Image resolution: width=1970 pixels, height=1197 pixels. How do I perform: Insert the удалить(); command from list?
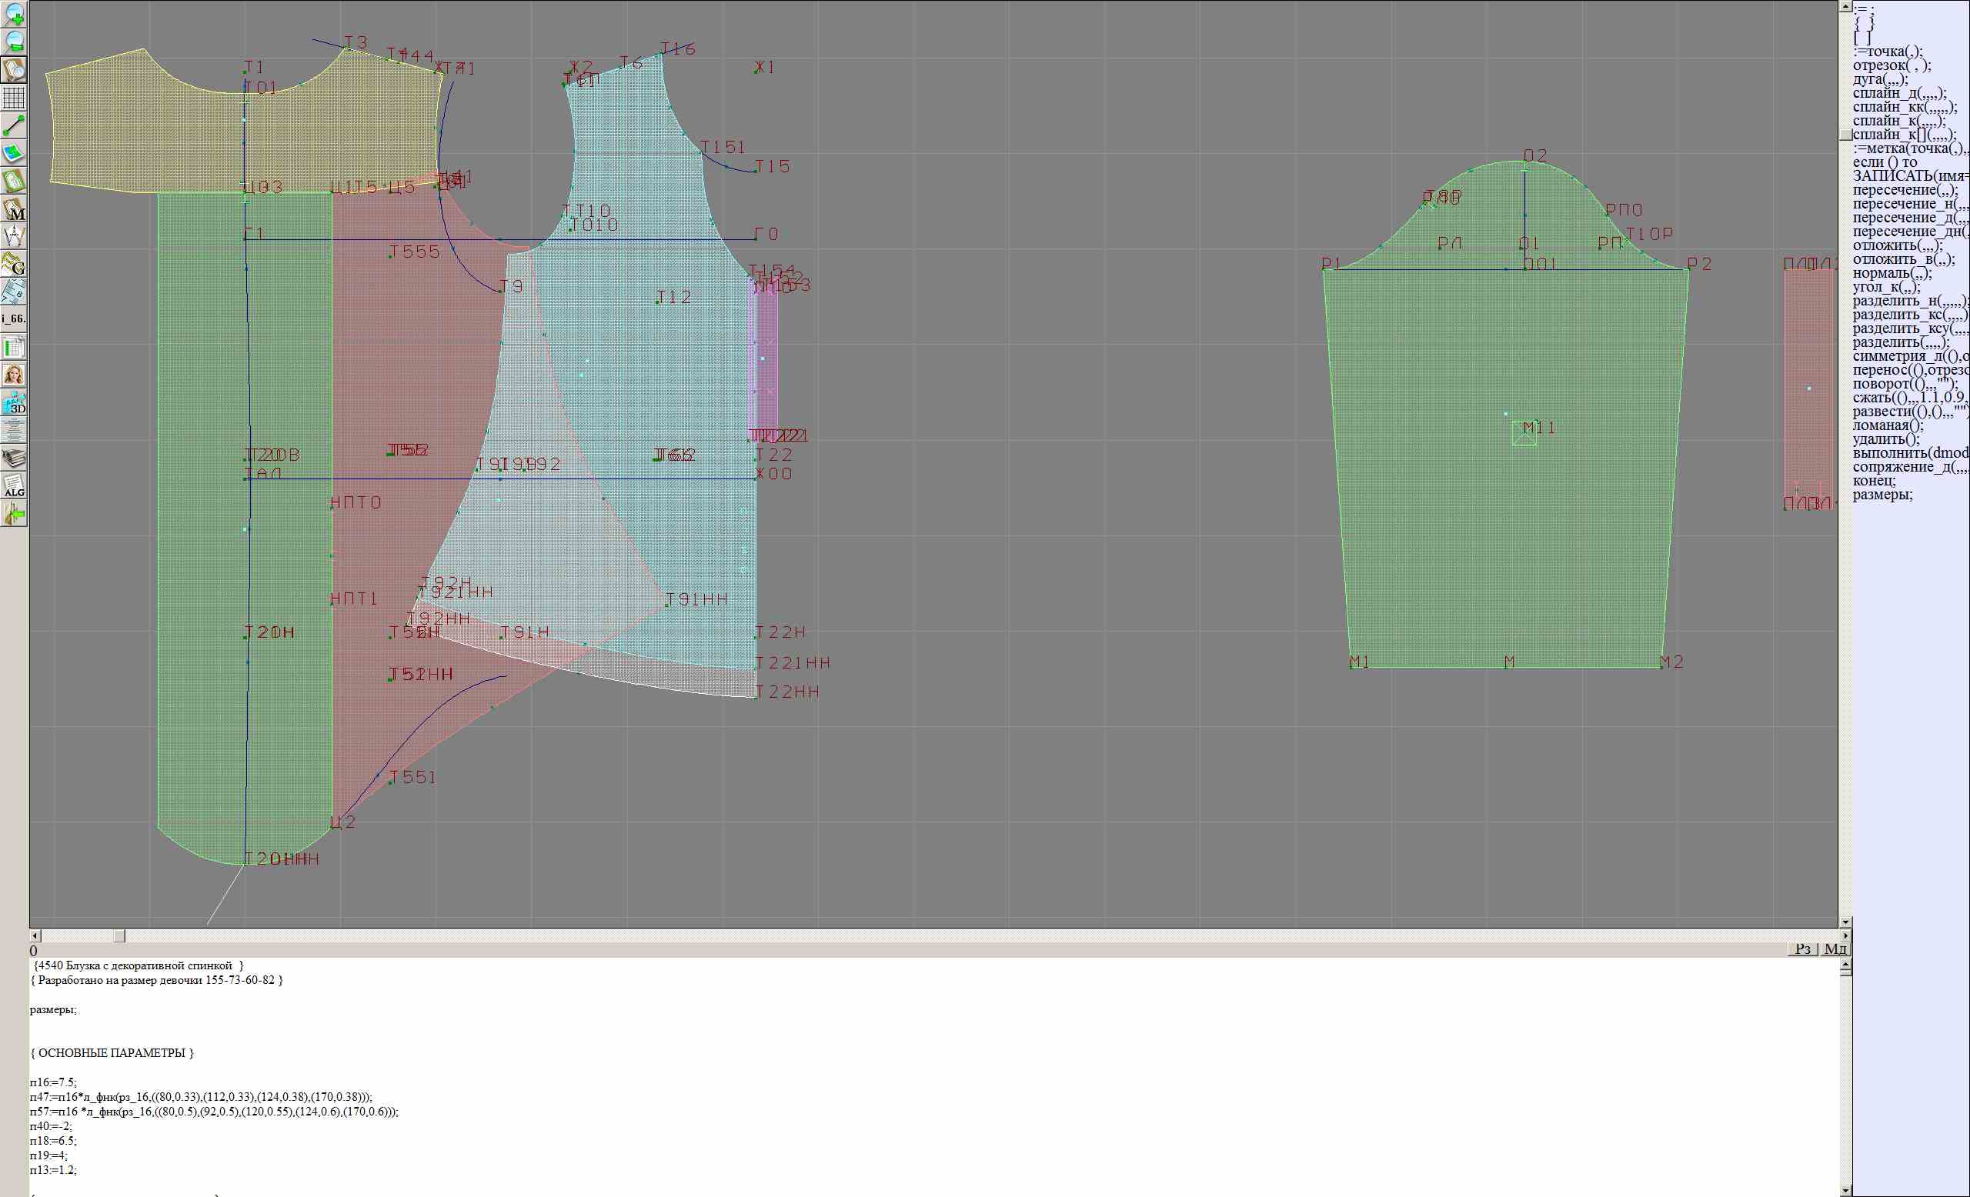(x=1886, y=438)
